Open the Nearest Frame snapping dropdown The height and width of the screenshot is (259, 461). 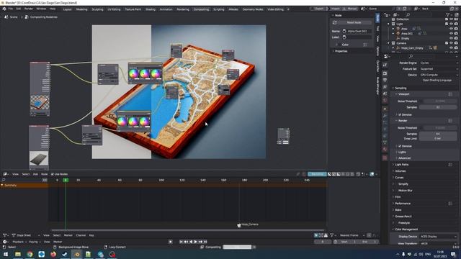click(x=352, y=235)
